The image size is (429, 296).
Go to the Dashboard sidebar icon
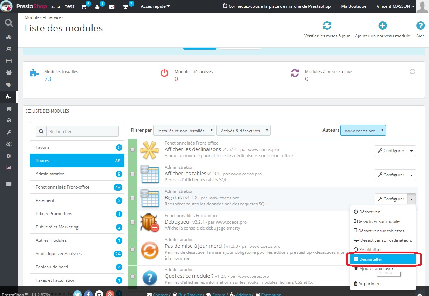[x=9, y=37]
